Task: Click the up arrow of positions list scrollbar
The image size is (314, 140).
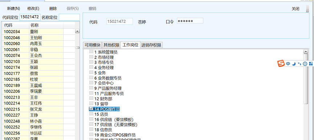Action: pos(306,52)
